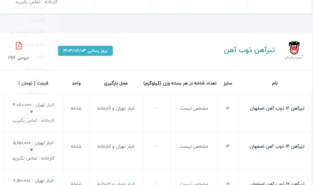Viewport: 313px width, 185px height.
Task: Click the خروجی PDF label
Action: point(19,58)
